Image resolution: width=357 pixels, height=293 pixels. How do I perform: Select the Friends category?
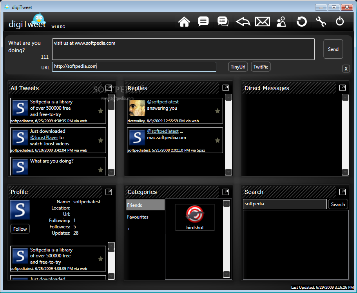pyautogui.click(x=145, y=205)
